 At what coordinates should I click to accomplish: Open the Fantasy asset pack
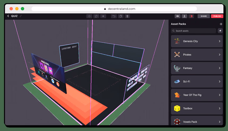click(197, 68)
